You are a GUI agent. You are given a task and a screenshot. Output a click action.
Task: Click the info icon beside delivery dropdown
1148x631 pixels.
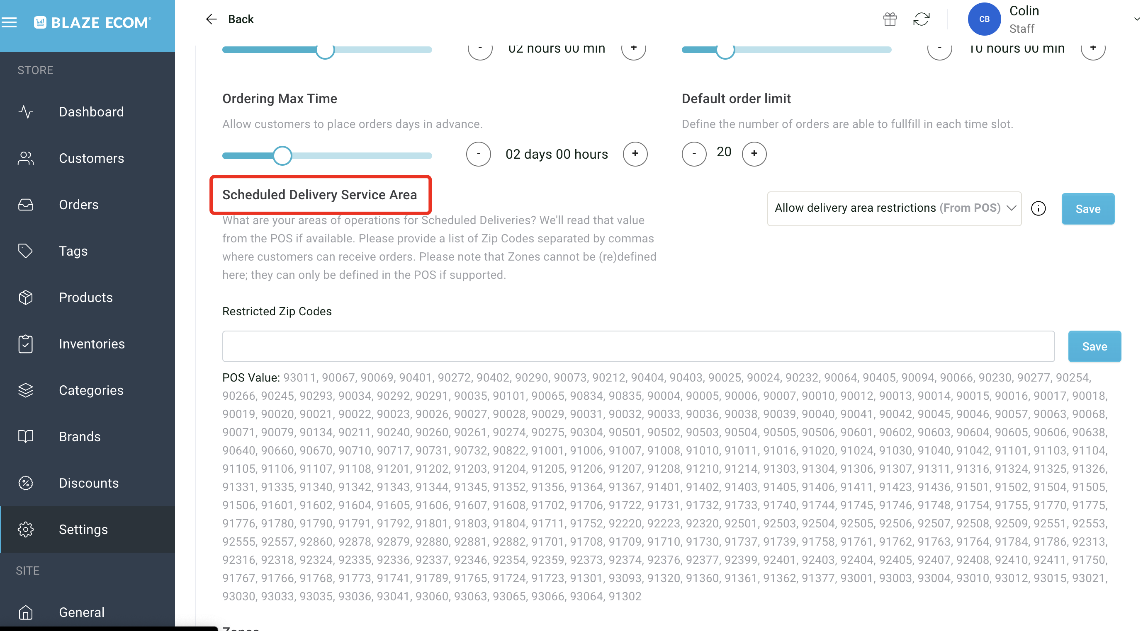(x=1038, y=208)
